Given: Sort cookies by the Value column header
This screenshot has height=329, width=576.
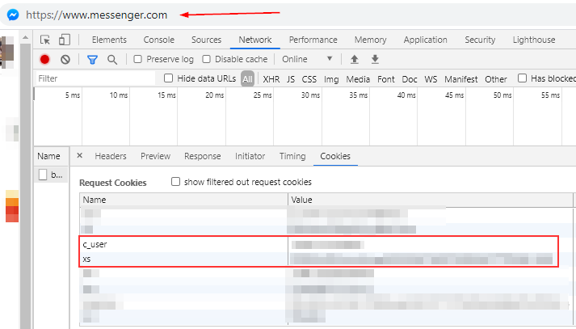Looking at the screenshot, I should 431,200.
